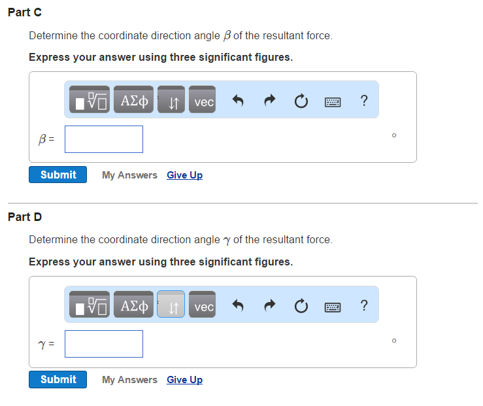Open Greek symbols ΑΣφ menu in Part D
The height and width of the screenshot is (406, 483).
[134, 305]
